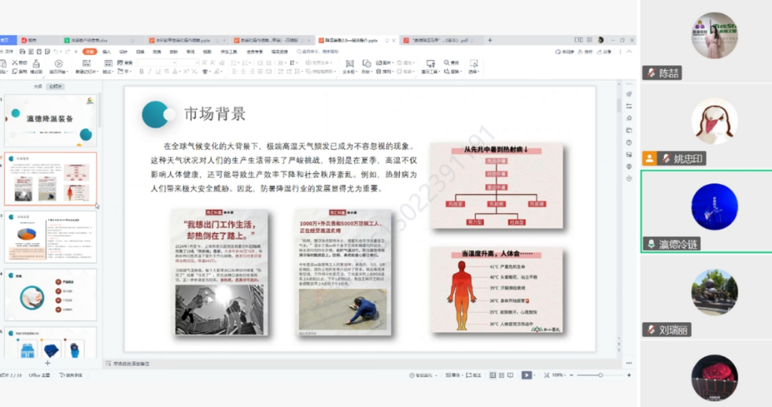Switch slide panel to Outline (大纲) view
This screenshot has width=772, height=407.
point(38,87)
